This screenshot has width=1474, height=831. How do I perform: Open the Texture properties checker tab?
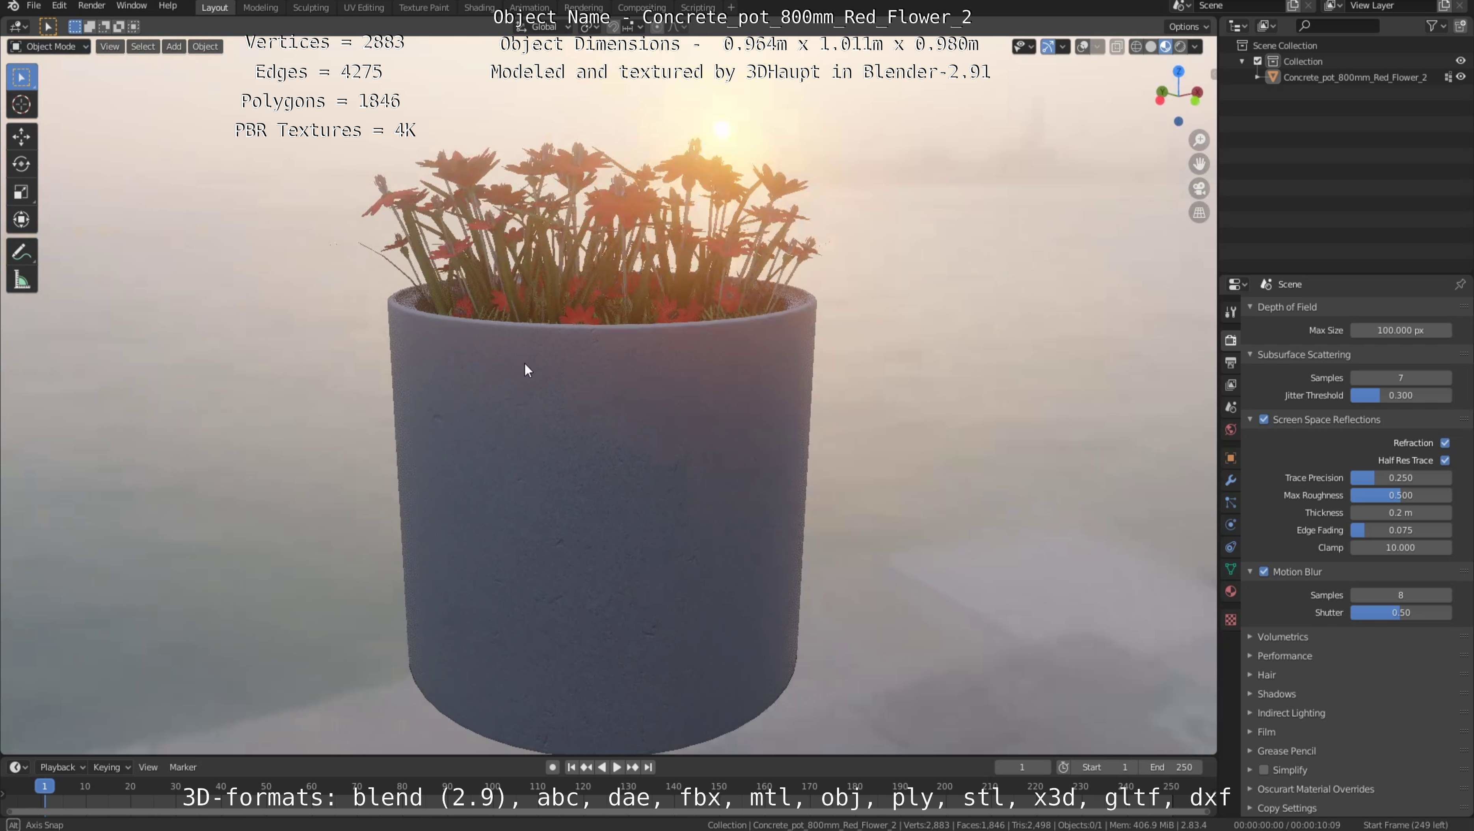[x=1230, y=620]
